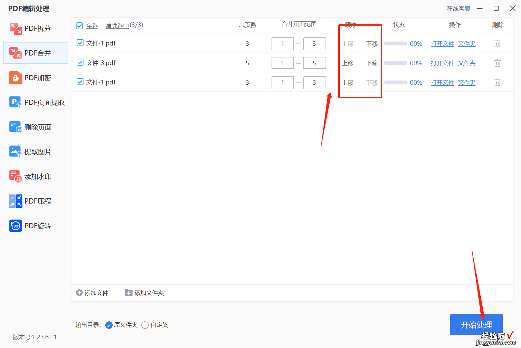Click the PDF拆分 sidebar icon
The height and width of the screenshot is (348, 521).
(16, 29)
